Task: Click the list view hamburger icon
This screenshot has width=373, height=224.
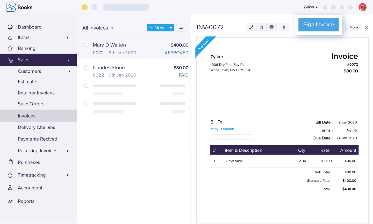Action: coord(181,28)
